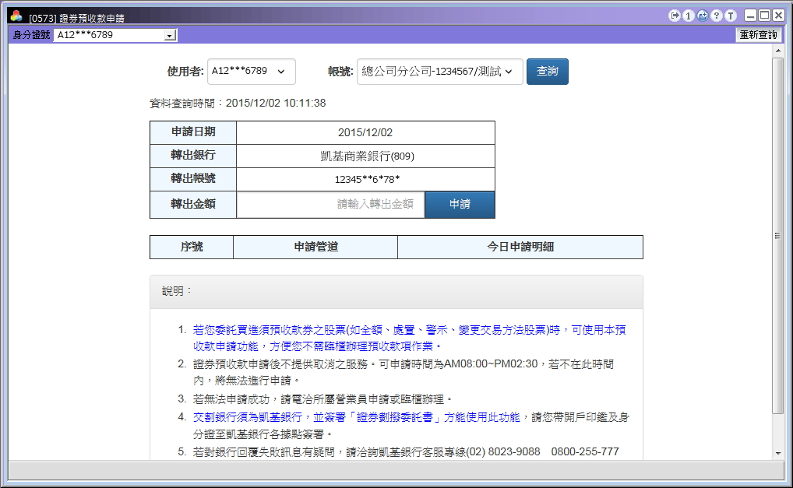Click the scrollbar down arrow
This screenshot has height=488, width=793.
[x=778, y=453]
